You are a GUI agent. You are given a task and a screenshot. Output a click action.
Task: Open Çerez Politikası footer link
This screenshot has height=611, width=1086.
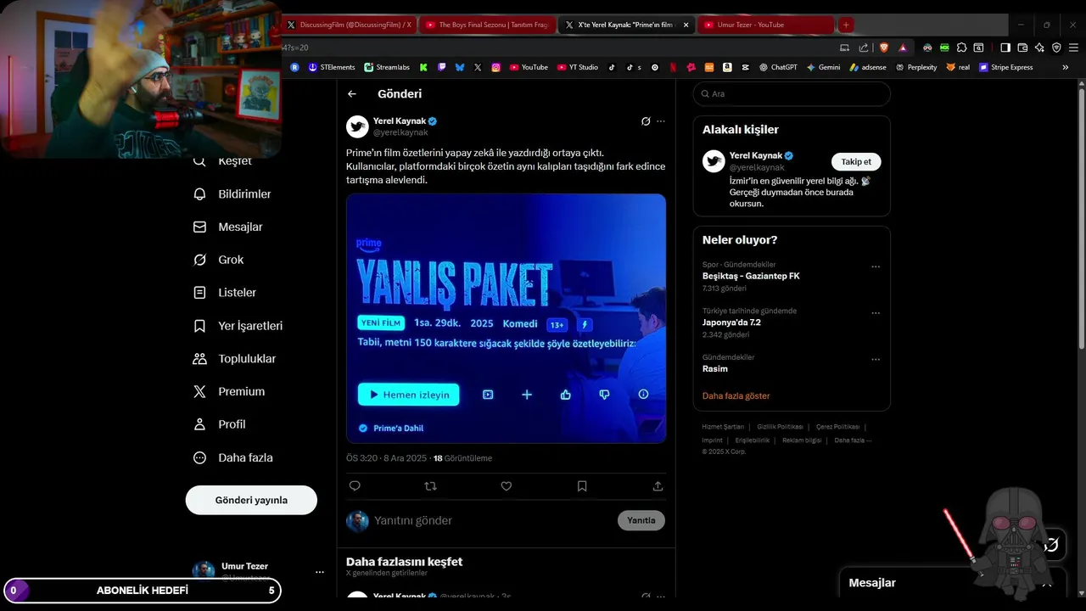[x=838, y=427]
